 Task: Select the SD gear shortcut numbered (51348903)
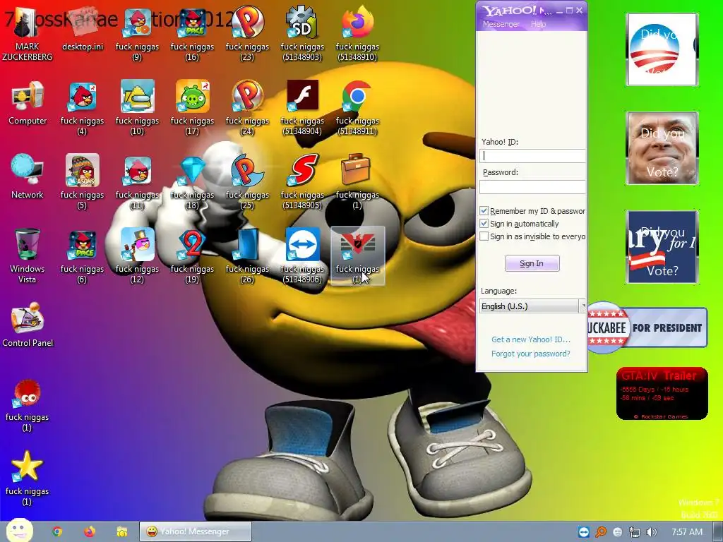(x=302, y=33)
